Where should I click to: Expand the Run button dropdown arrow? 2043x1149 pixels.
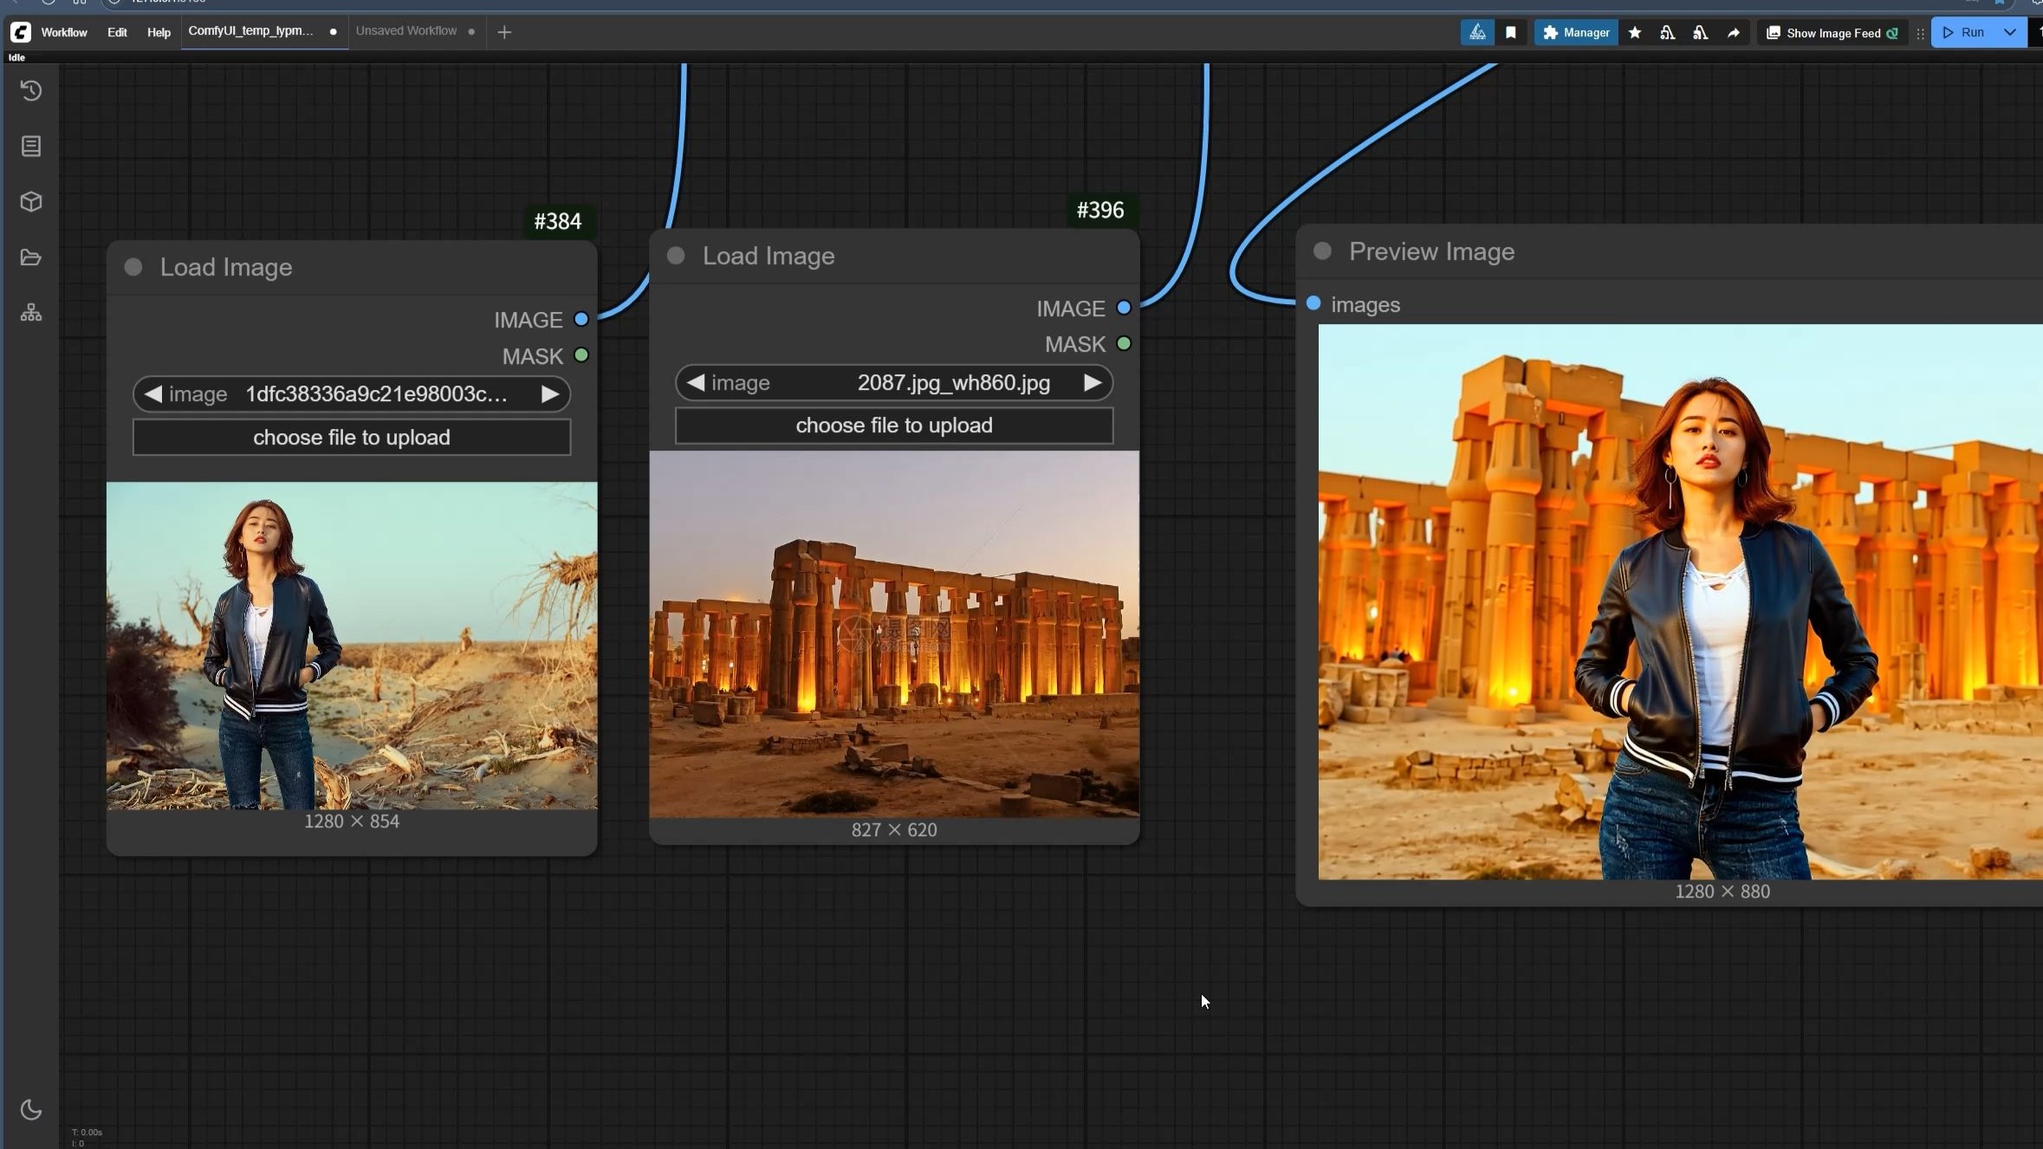(2009, 33)
